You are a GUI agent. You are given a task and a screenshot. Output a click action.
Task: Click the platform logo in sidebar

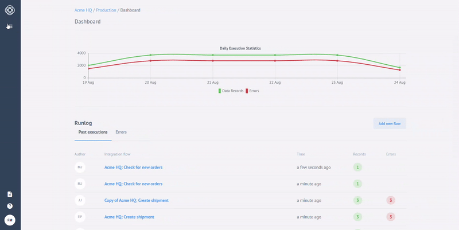[10, 10]
